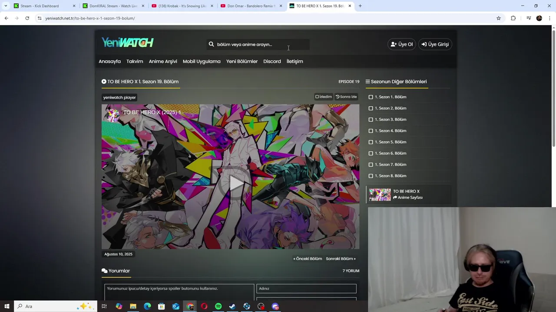Click the Adınız name input field
The height and width of the screenshot is (312, 556).
[306, 289]
